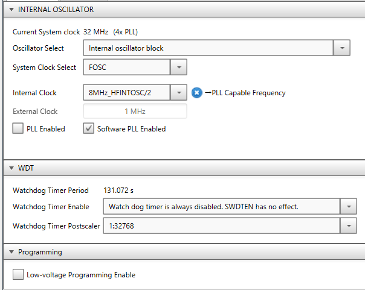Click the 8MHz_HFINTOSC/2 value field
Image resolution: width=365 pixels, height=290 pixels.
(126, 93)
